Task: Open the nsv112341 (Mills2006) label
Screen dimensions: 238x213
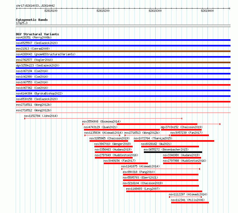Action: 188,200
